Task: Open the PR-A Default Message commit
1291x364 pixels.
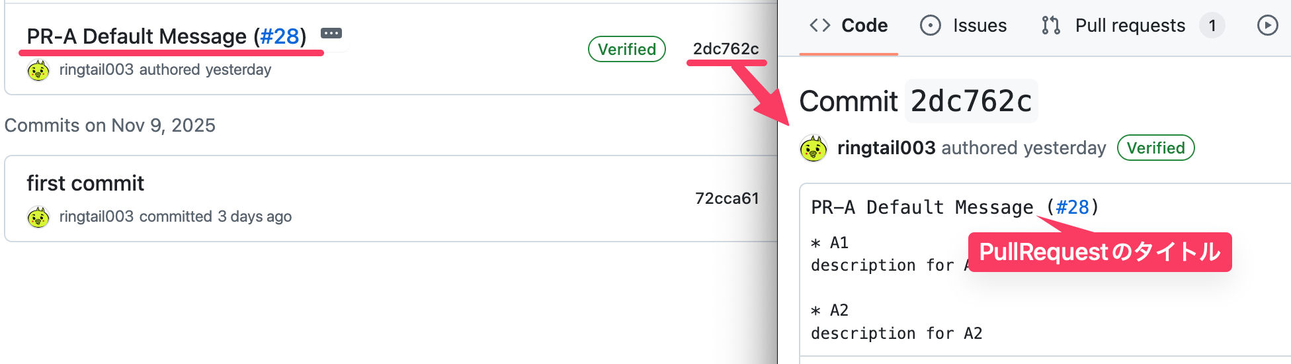Action: tap(136, 36)
